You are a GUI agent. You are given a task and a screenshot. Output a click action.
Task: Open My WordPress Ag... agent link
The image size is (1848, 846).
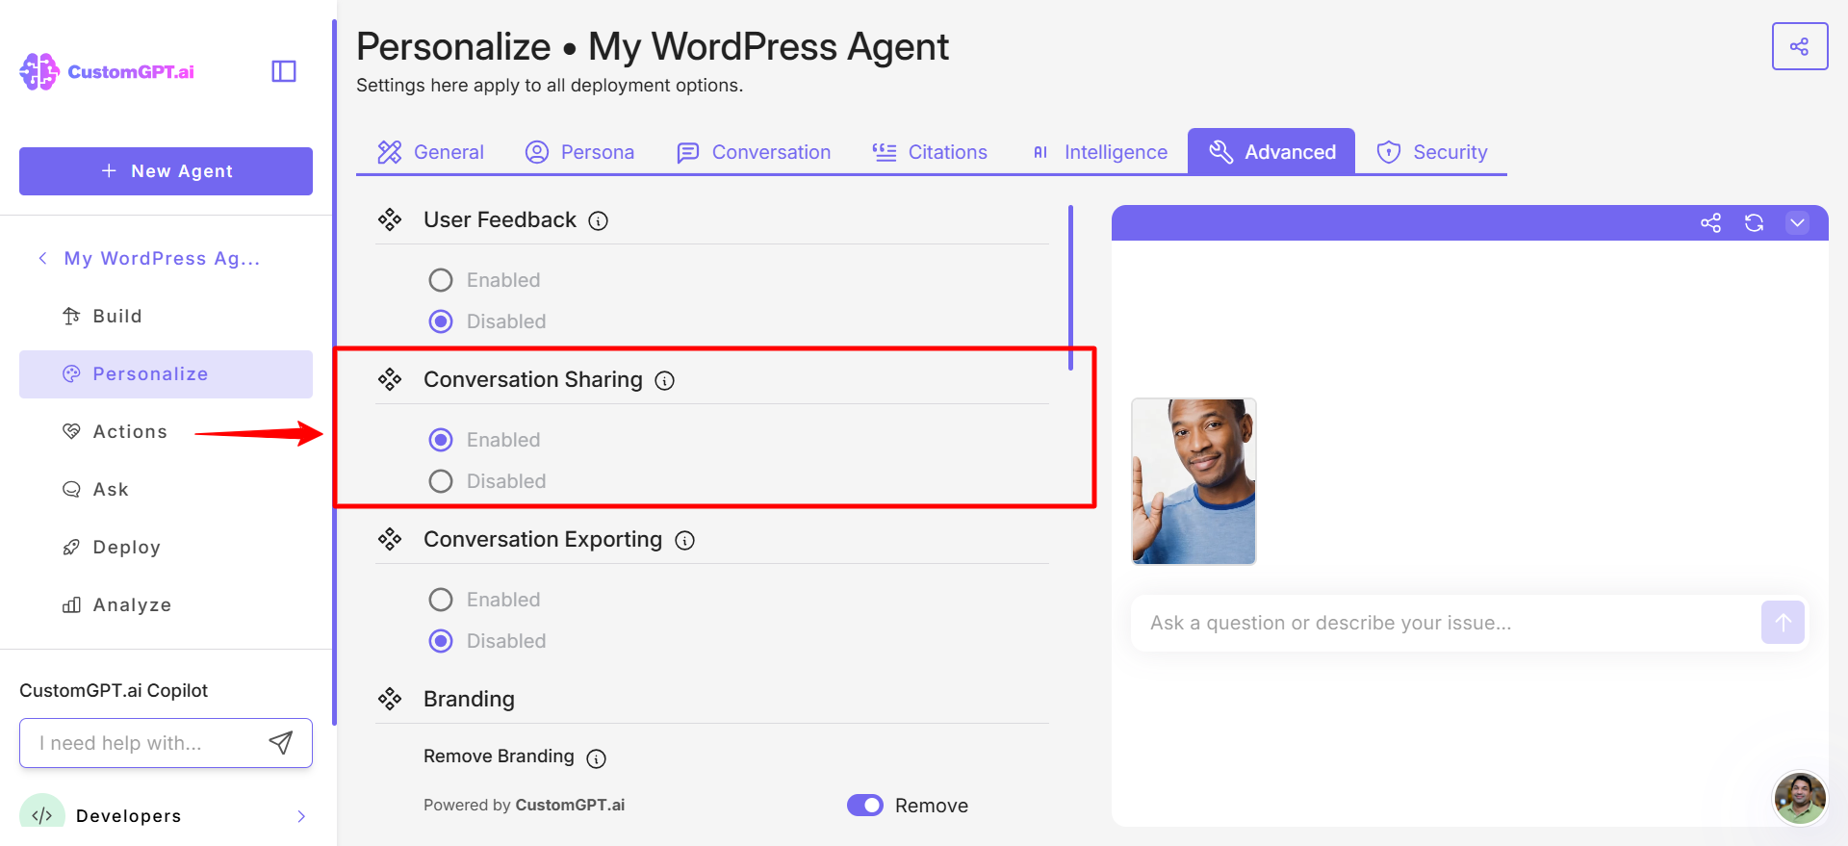pos(162,258)
